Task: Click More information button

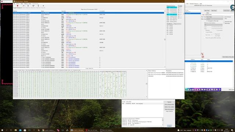Action: 169,109
